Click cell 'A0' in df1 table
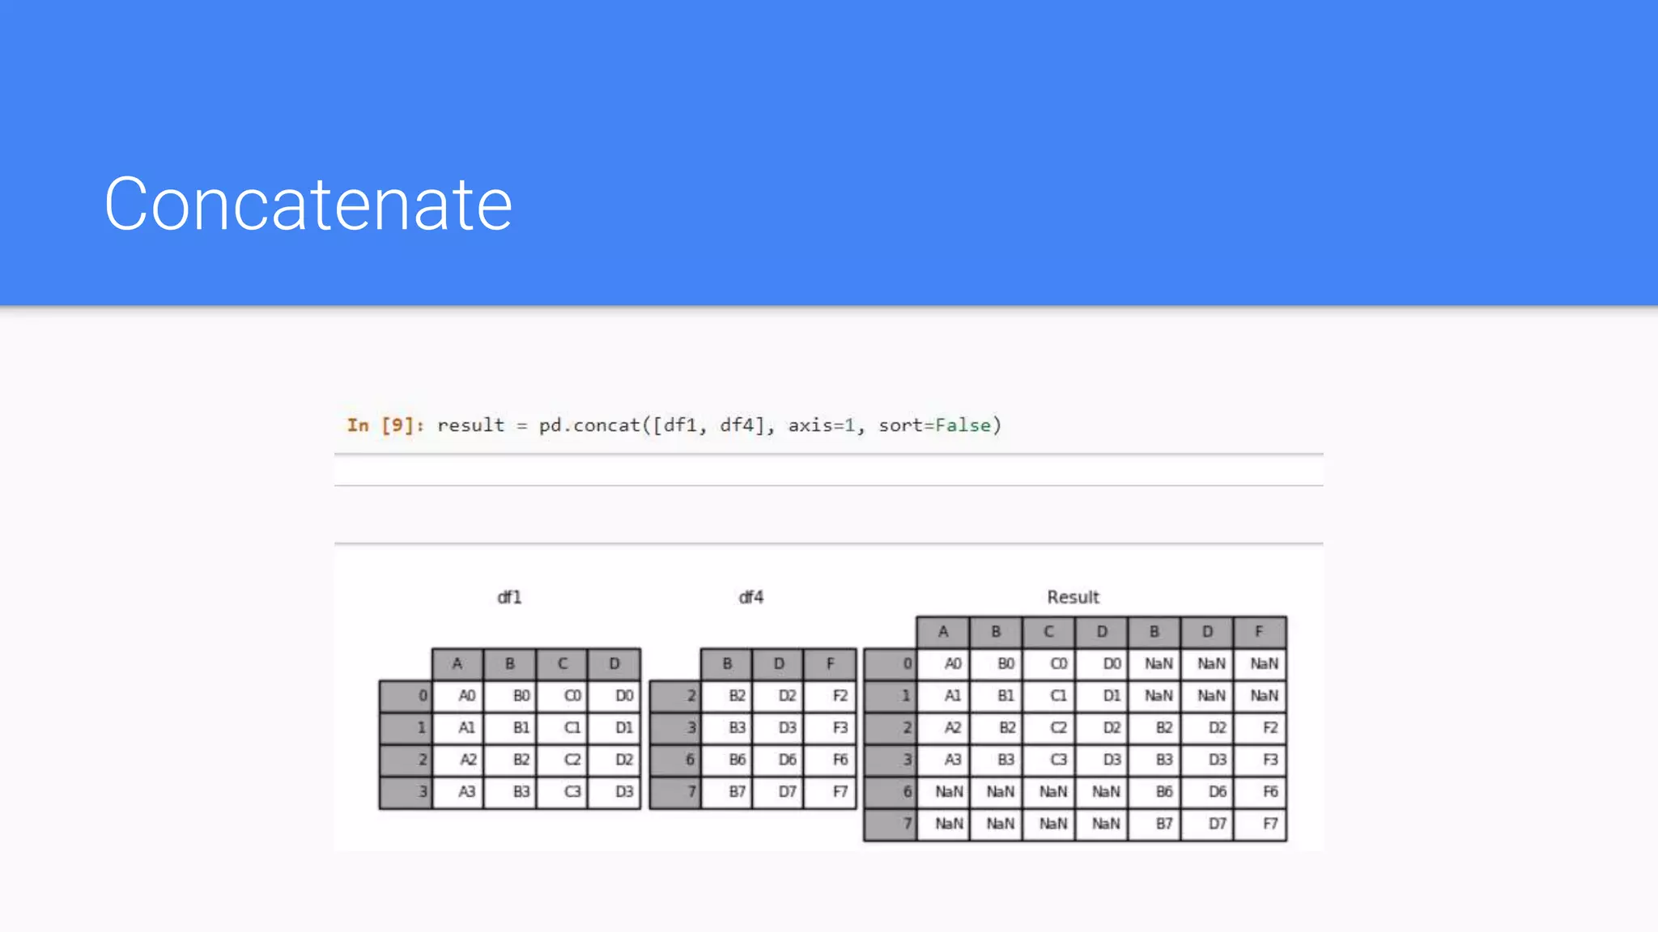The width and height of the screenshot is (1658, 932). [458, 696]
